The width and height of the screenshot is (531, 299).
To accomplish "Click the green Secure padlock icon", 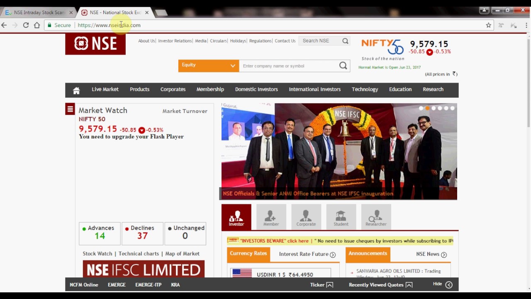I will [49, 25].
